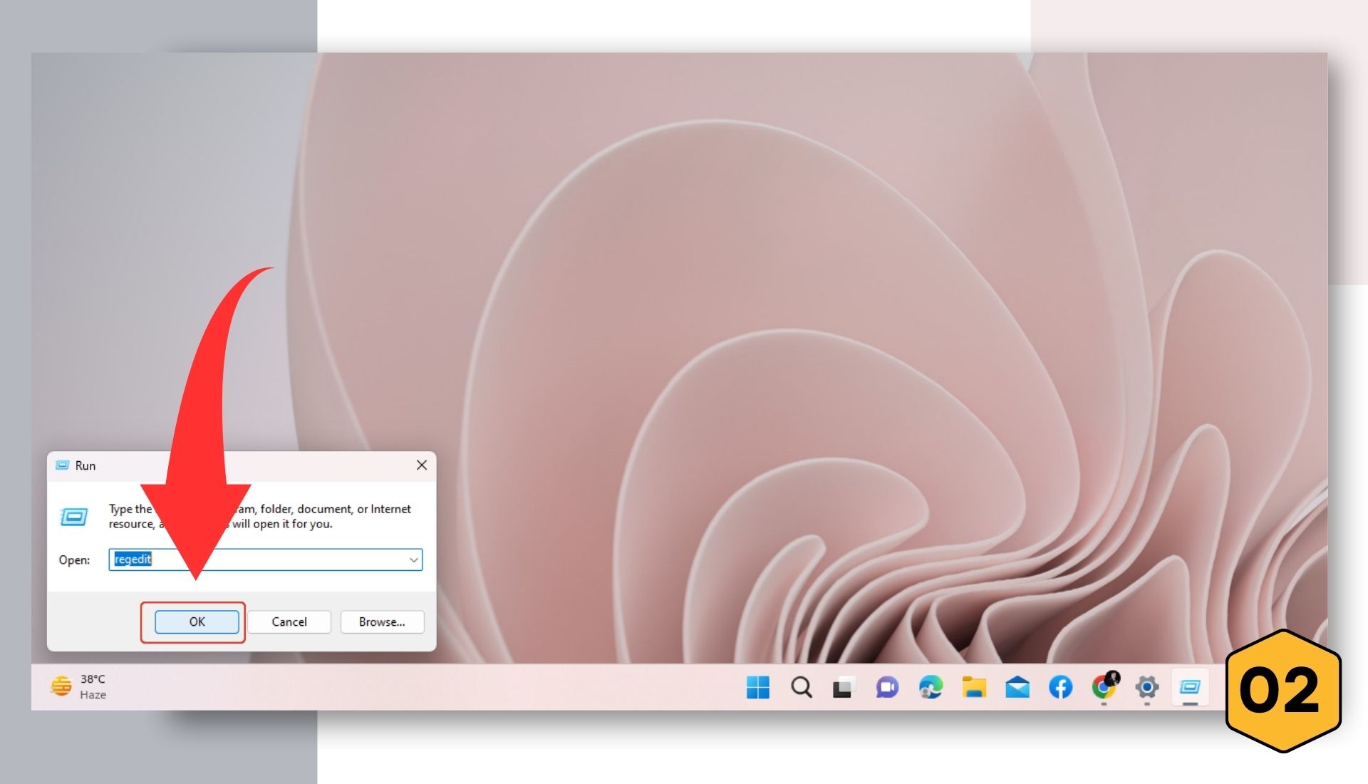
Task: Open Facebook from the taskbar
Action: [x=1060, y=687]
